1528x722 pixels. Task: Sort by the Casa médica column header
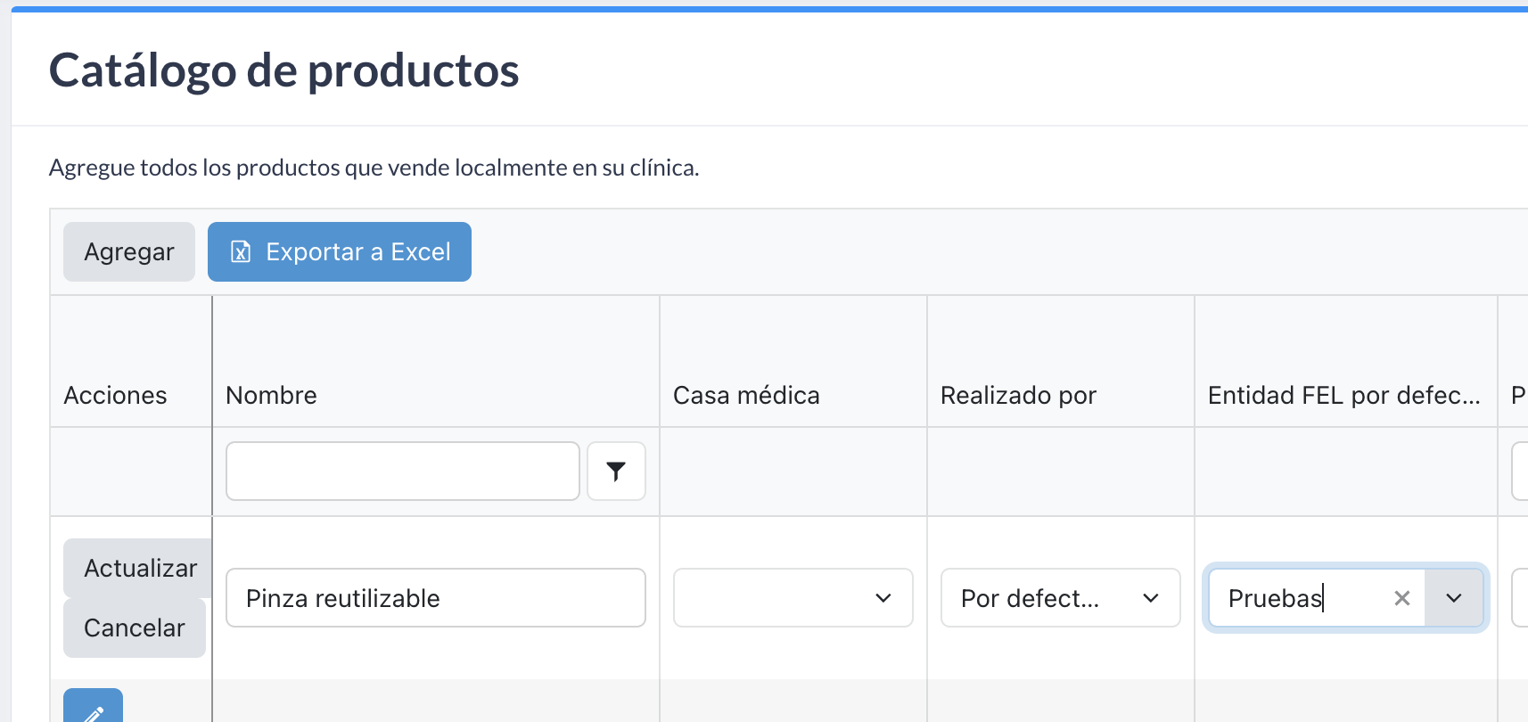[x=746, y=395]
